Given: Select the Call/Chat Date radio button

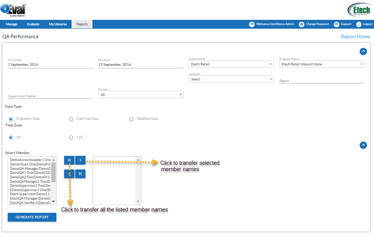Looking at the screenshot, I should coord(71,119).
